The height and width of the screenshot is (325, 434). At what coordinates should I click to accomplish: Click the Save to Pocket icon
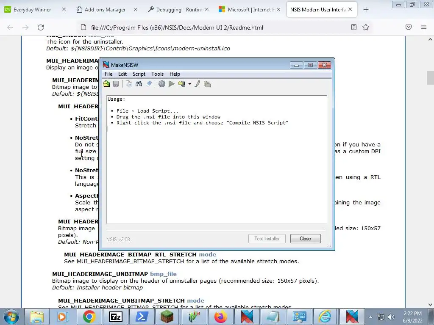pyautogui.click(x=409, y=27)
